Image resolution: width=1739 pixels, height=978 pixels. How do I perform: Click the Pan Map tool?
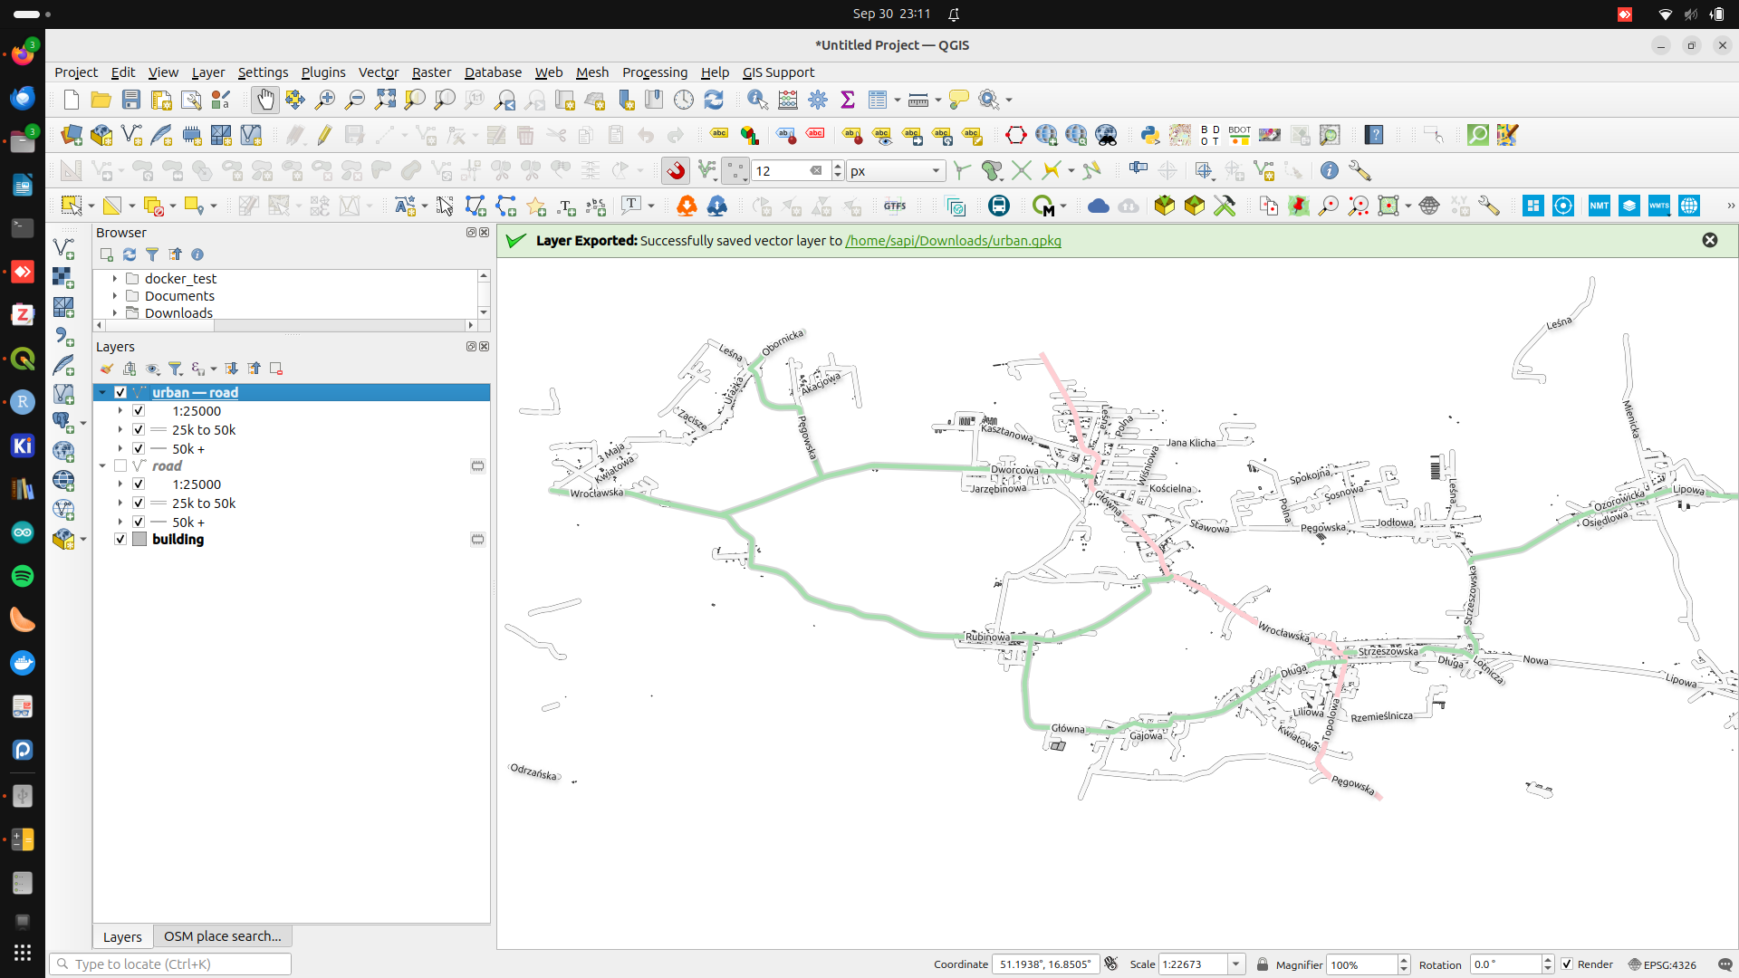click(264, 99)
